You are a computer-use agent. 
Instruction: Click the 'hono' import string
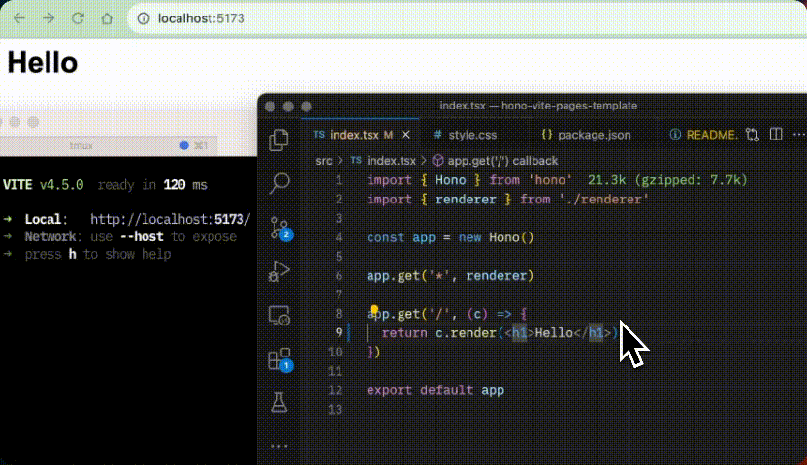click(x=551, y=180)
